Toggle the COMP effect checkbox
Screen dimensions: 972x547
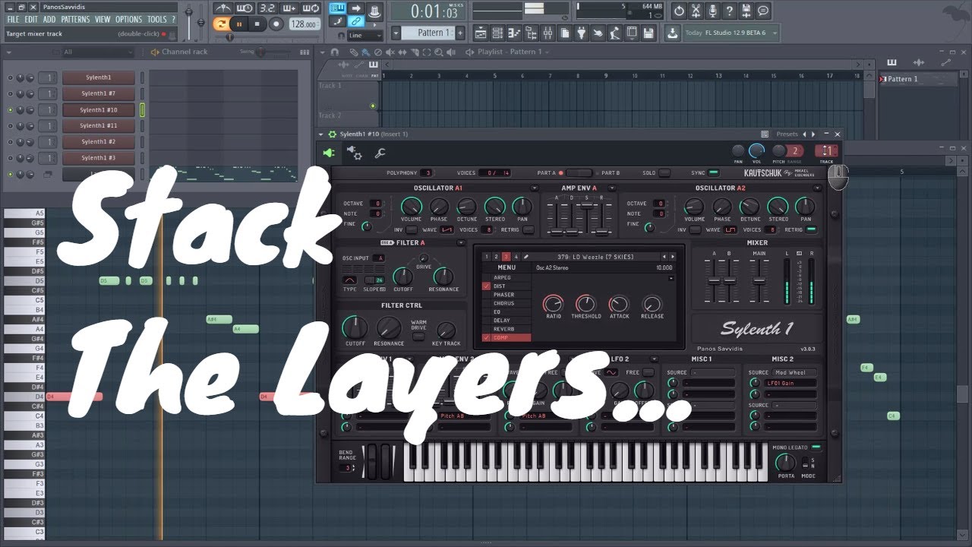tap(487, 337)
